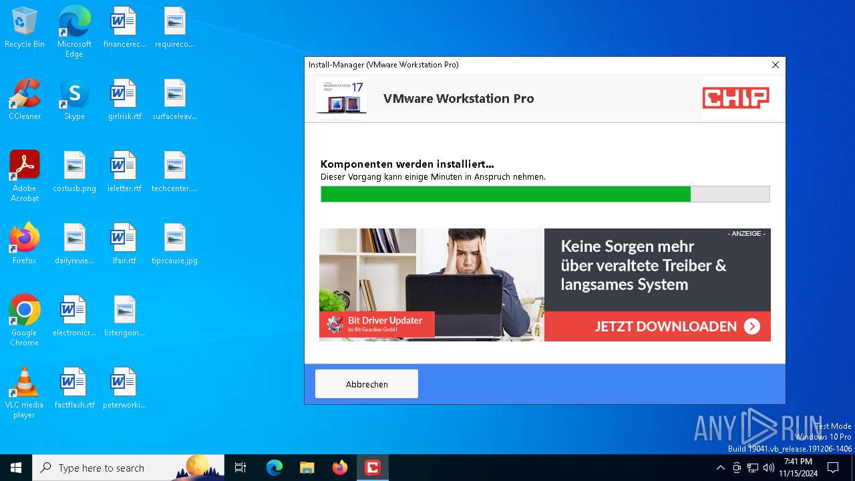This screenshot has height=481, width=855.
Task: Close the Install-Manager window
Action: tap(775, 65)
